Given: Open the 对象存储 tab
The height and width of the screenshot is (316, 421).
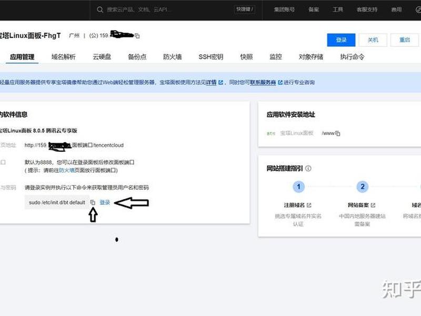Looking at the screenshot, I should click(x=311, y=57).
